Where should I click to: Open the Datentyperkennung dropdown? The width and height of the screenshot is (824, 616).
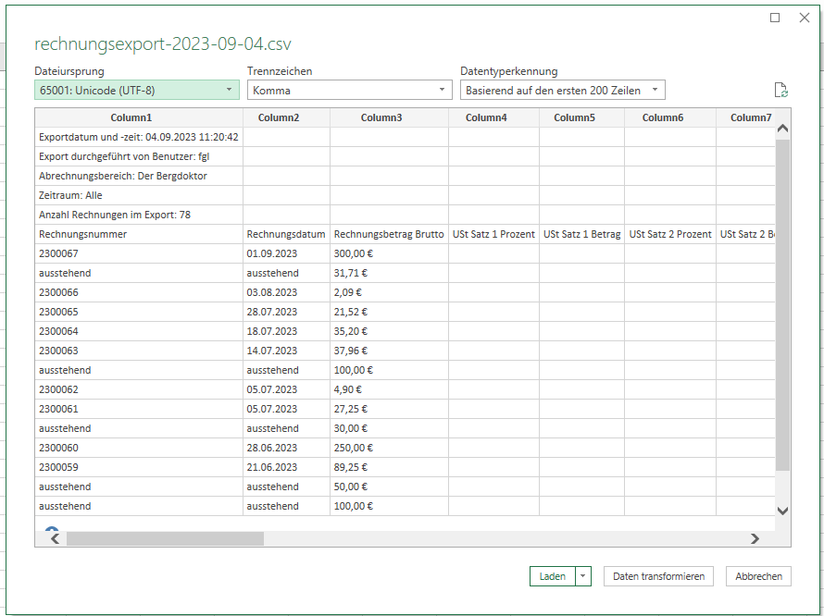562,90
